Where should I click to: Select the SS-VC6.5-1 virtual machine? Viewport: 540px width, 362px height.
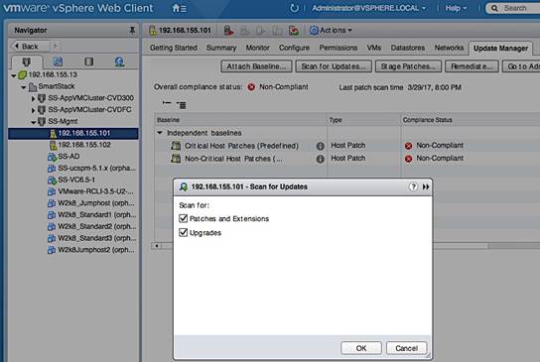pos(71,180)
